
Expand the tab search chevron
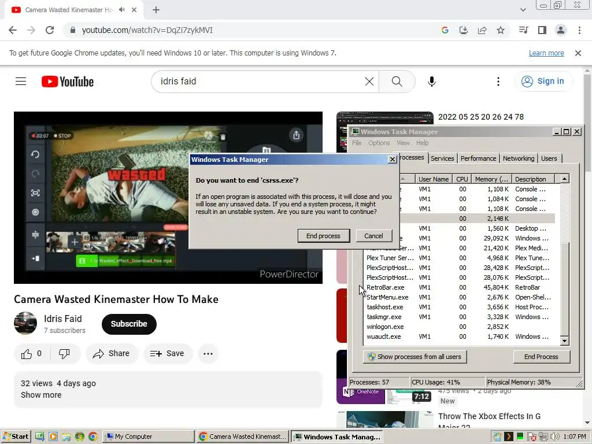click(523, 10)
